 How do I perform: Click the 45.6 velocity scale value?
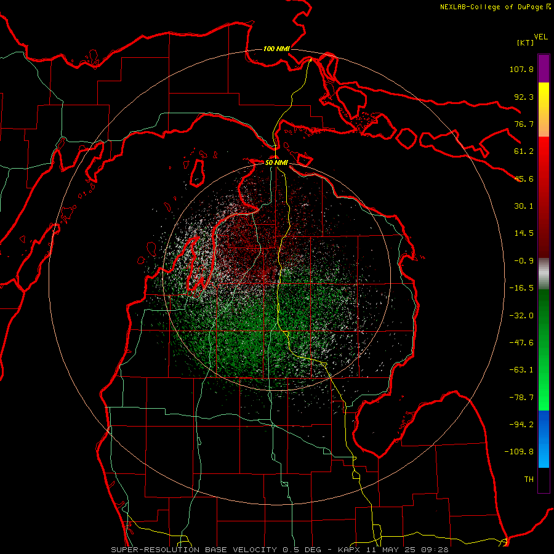pyautogui.click(x=524, y=179)
